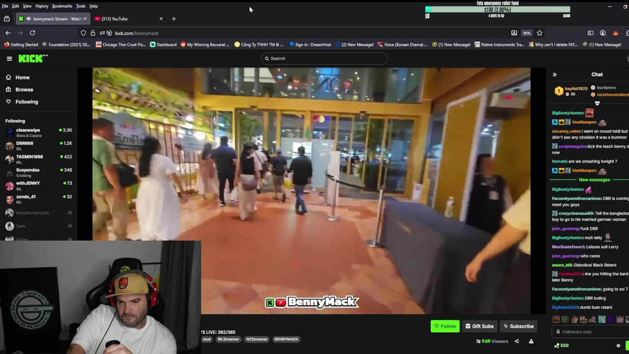Click the IRLStreamer tag

[228, 339]
